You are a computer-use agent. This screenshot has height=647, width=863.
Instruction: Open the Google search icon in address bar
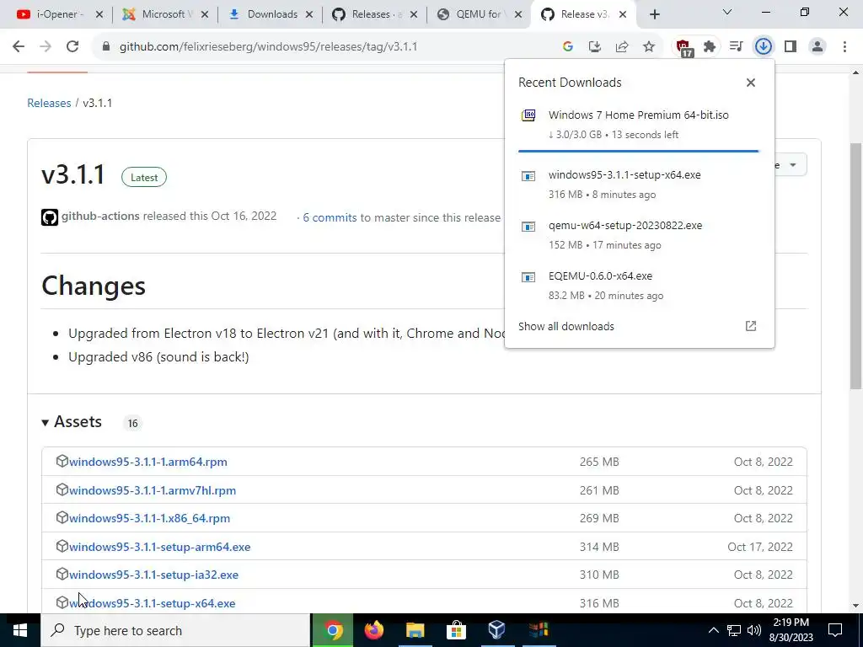(x=568, y=47)
